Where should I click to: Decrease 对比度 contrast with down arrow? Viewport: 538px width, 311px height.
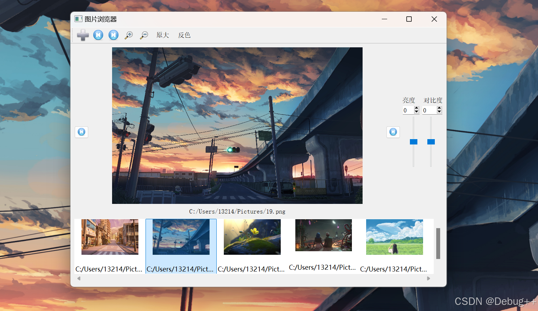(x=439, y=112)
